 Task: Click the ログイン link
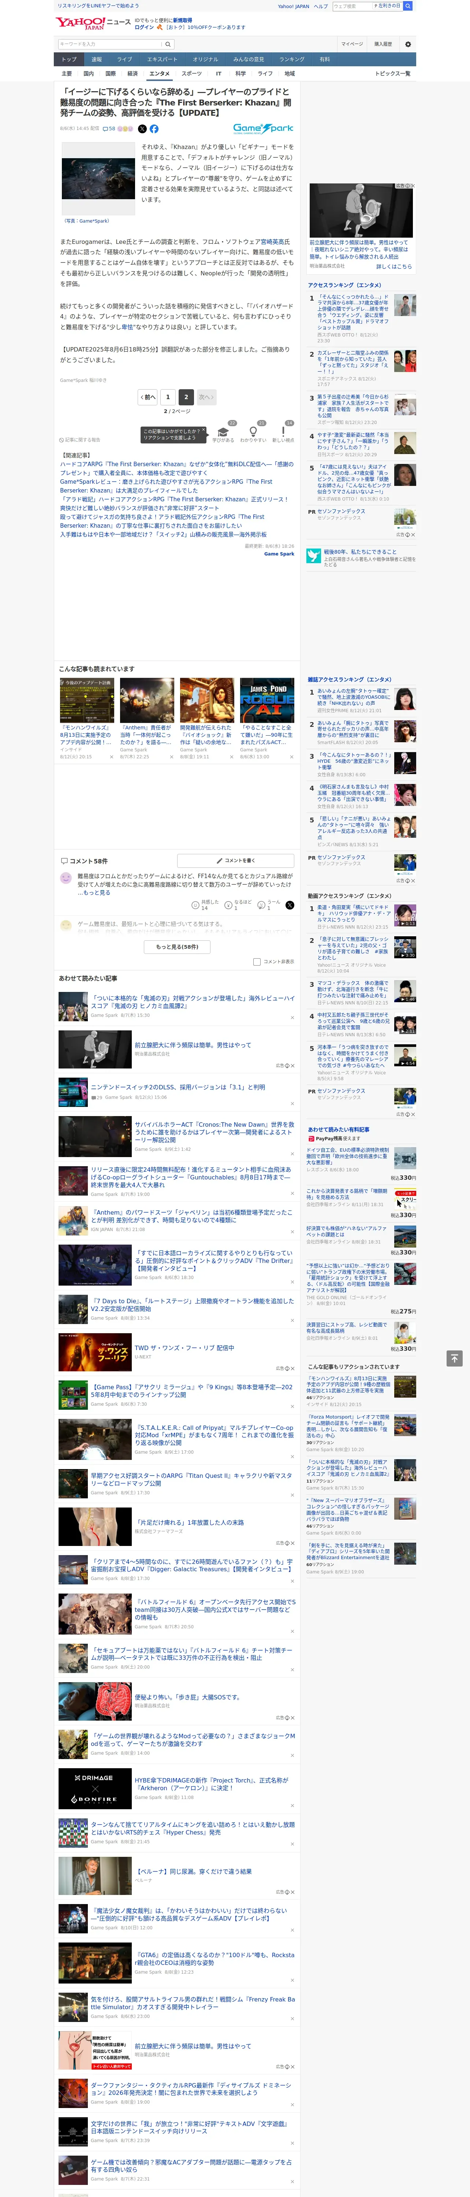coord(145,27)
